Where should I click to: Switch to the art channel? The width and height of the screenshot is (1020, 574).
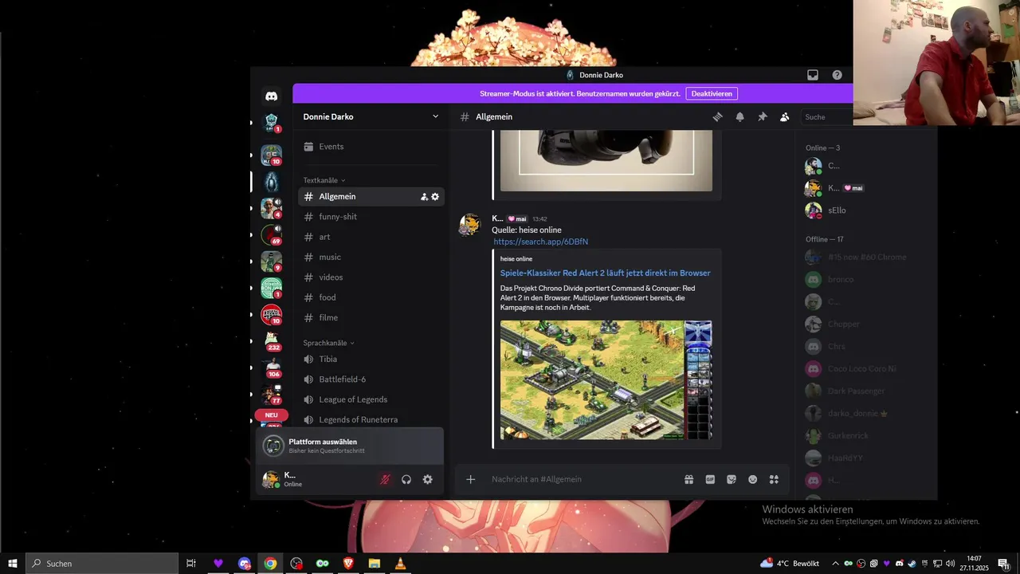[371, 237]
